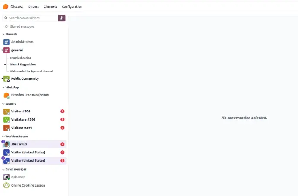The height and width of the screenshot is (196, 298).
Task: Click the search magnifier icon
Action: click(6, 18)
